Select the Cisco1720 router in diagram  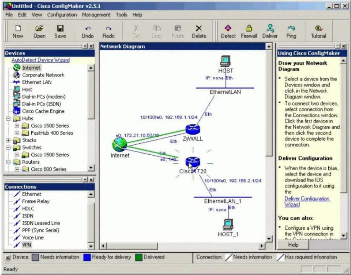coord(193,162)
